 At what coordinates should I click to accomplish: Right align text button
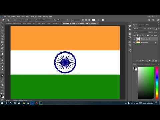point(89,20)
